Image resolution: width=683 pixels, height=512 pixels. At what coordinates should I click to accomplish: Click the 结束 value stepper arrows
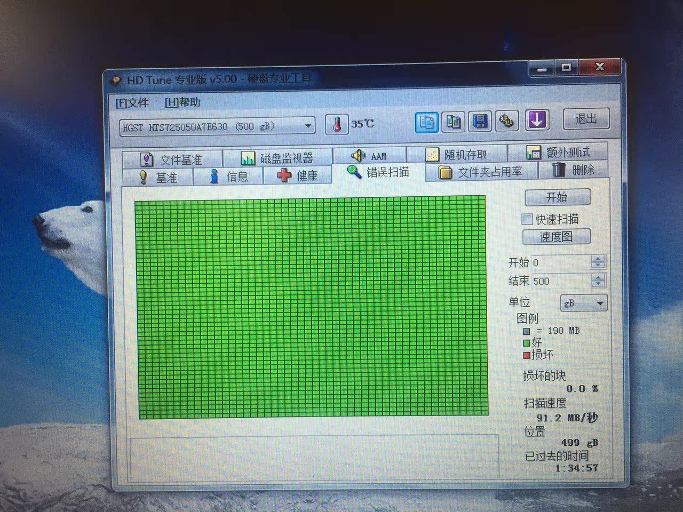[x=598, y=280]
